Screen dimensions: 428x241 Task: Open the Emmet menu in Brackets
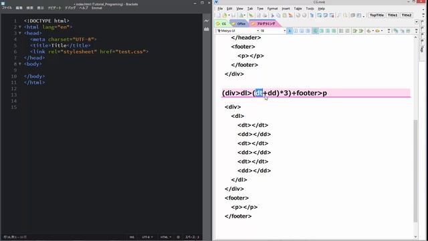tap(96, 8)
